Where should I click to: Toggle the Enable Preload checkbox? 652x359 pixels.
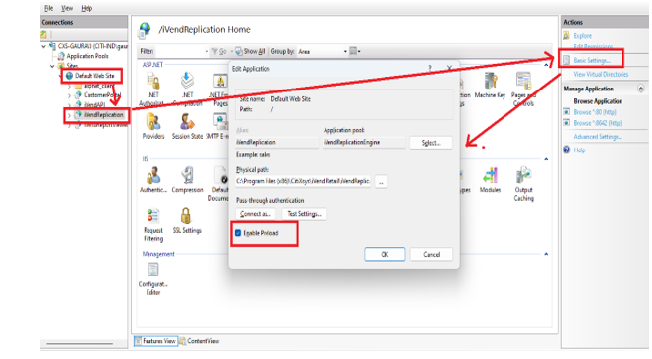238,233
